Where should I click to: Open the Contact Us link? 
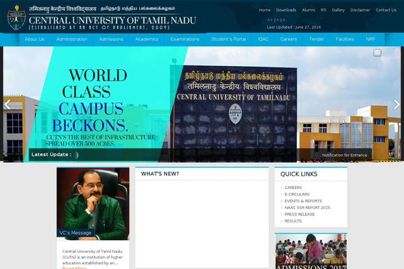click(386, 10)
